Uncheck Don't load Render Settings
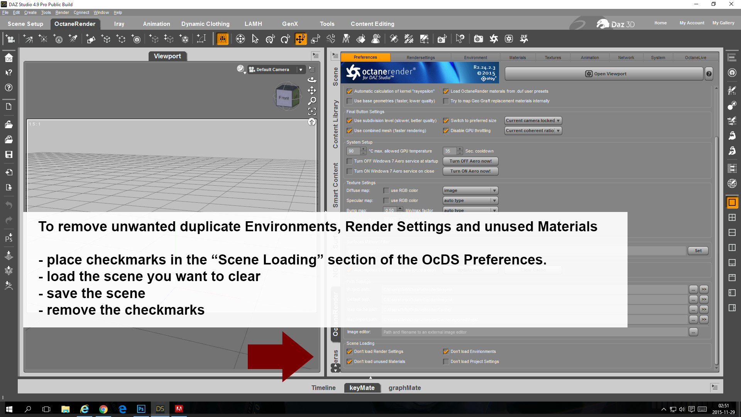Image resolution: width=741 pixels, height=417 pixels. coord(349,351)
